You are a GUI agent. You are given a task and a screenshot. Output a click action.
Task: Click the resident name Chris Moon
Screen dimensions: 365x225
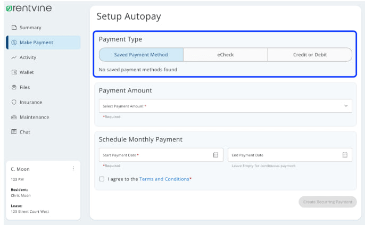tap(21, 195)
